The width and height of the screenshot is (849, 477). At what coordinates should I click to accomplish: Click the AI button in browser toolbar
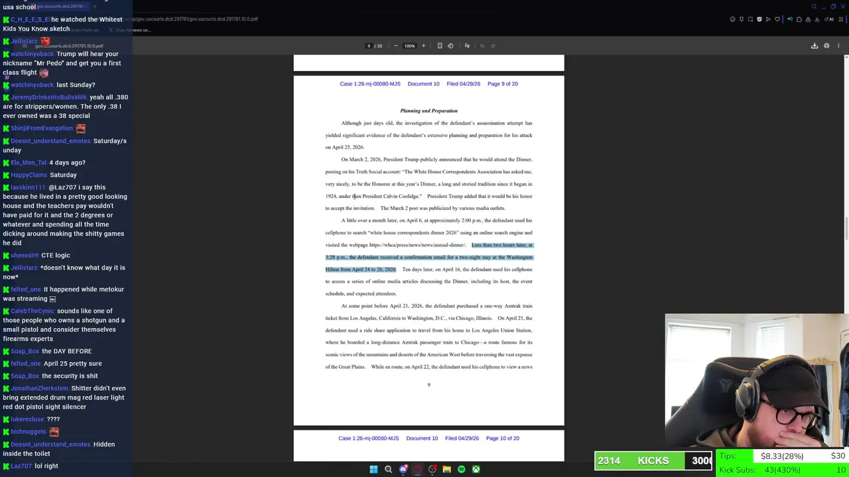pyautogui.click(x=829, y=19)
